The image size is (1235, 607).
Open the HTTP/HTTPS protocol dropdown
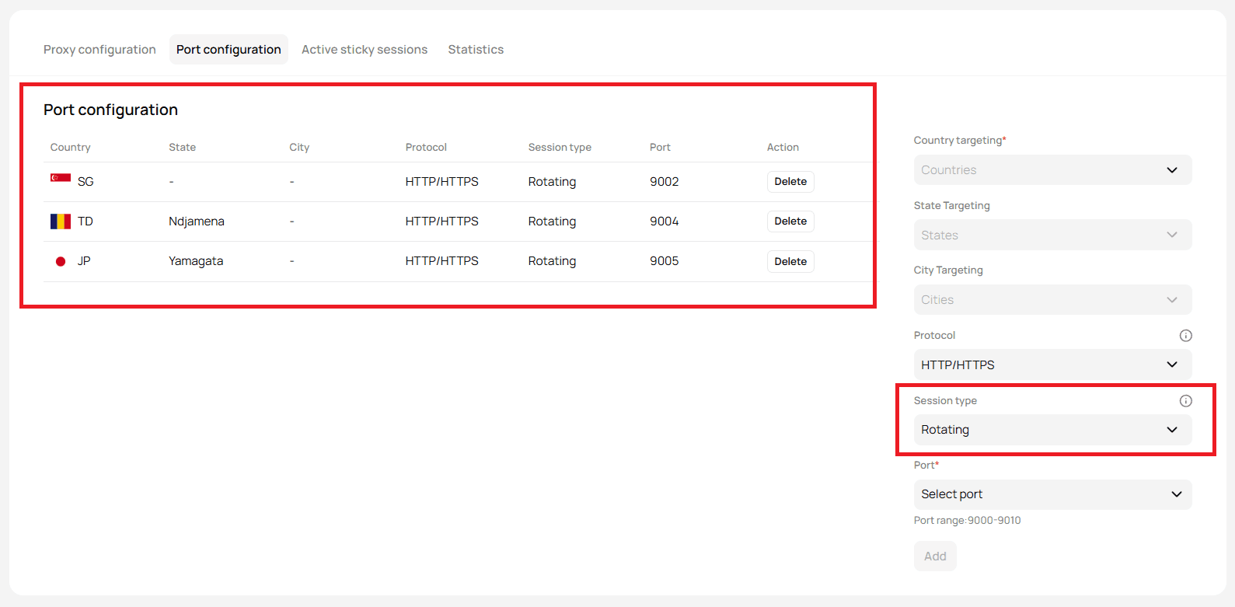coord(1052,365)
